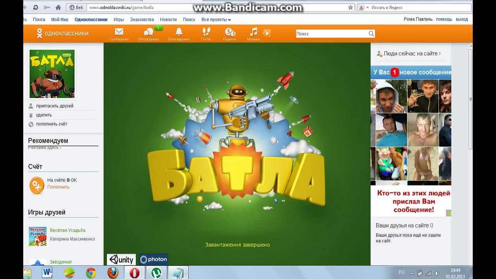This screenshot has height=279, width=496.
Task: Click the удалить link
Action: [44, 115]
